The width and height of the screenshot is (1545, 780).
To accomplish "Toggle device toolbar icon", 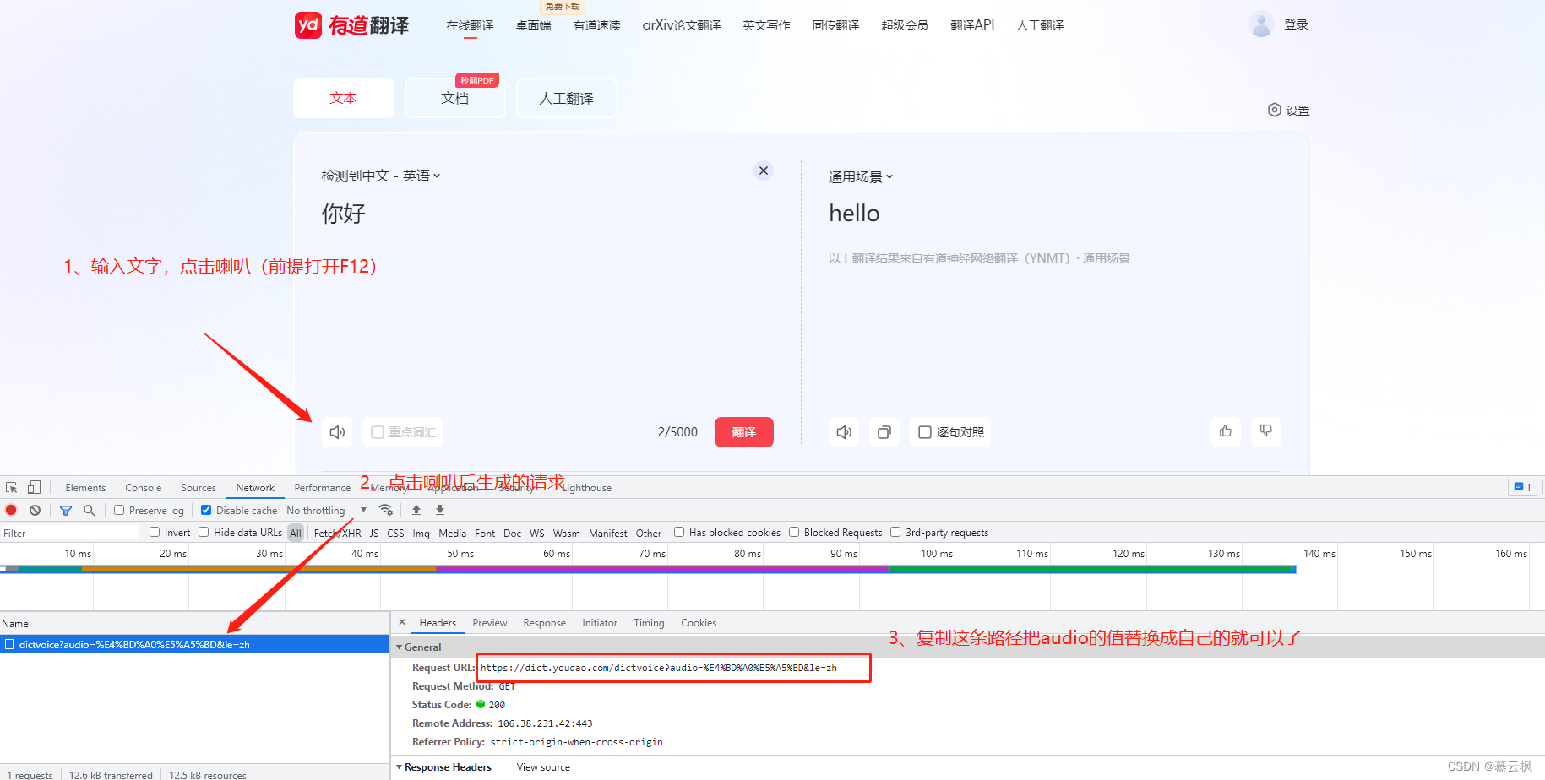I will pyautogui.click(x=34, y=488).
